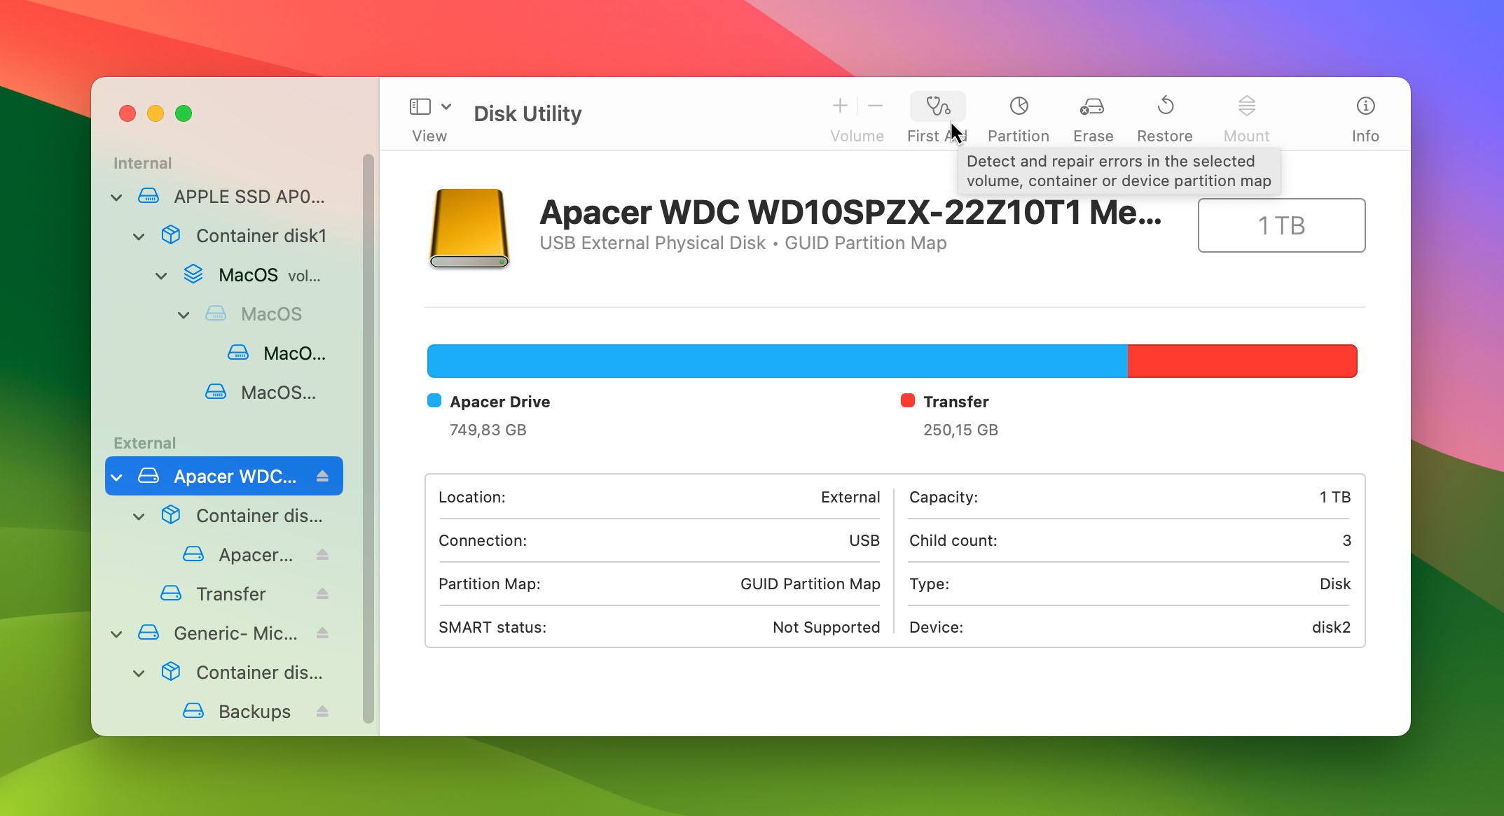Click the External section header
The image size is (1504, 816).
click(144, 443)
